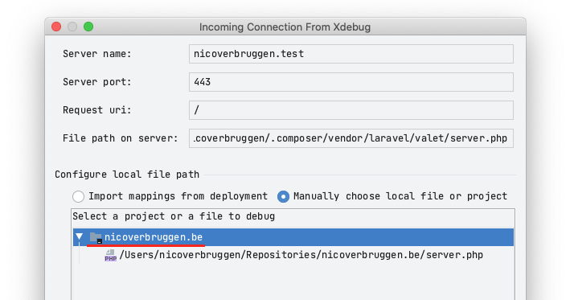
Task: Click 'Select a project or a file to debug' text
Action: click(174, 216)
